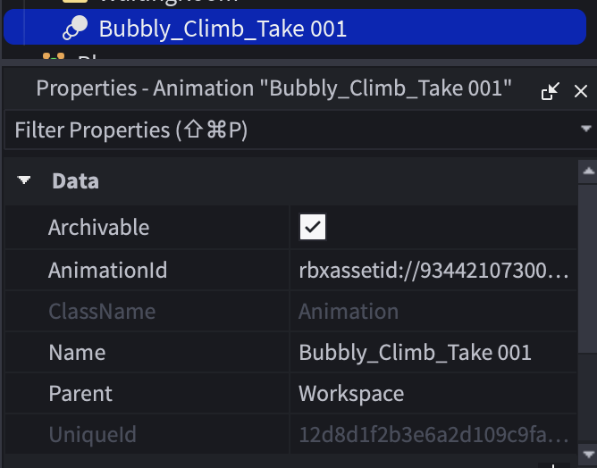Click the greyed-out UniqueId value

433,435
